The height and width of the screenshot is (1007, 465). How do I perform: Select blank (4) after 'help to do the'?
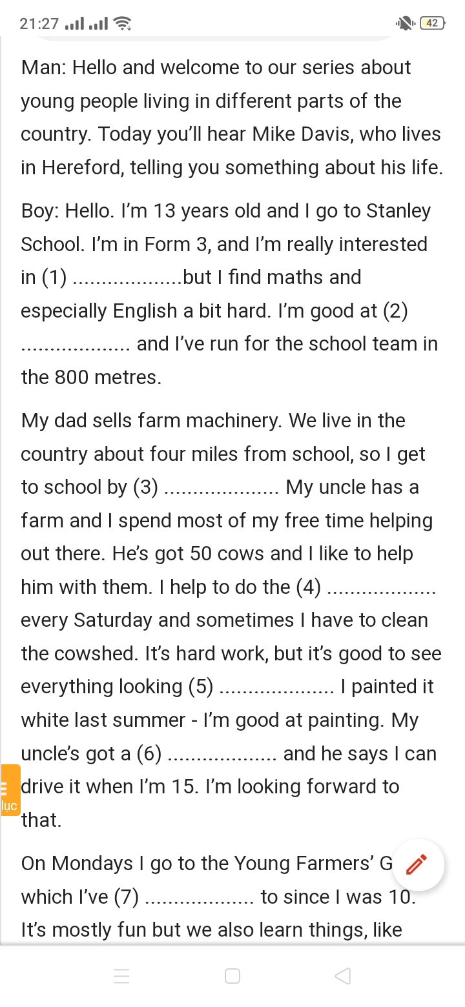383,589
